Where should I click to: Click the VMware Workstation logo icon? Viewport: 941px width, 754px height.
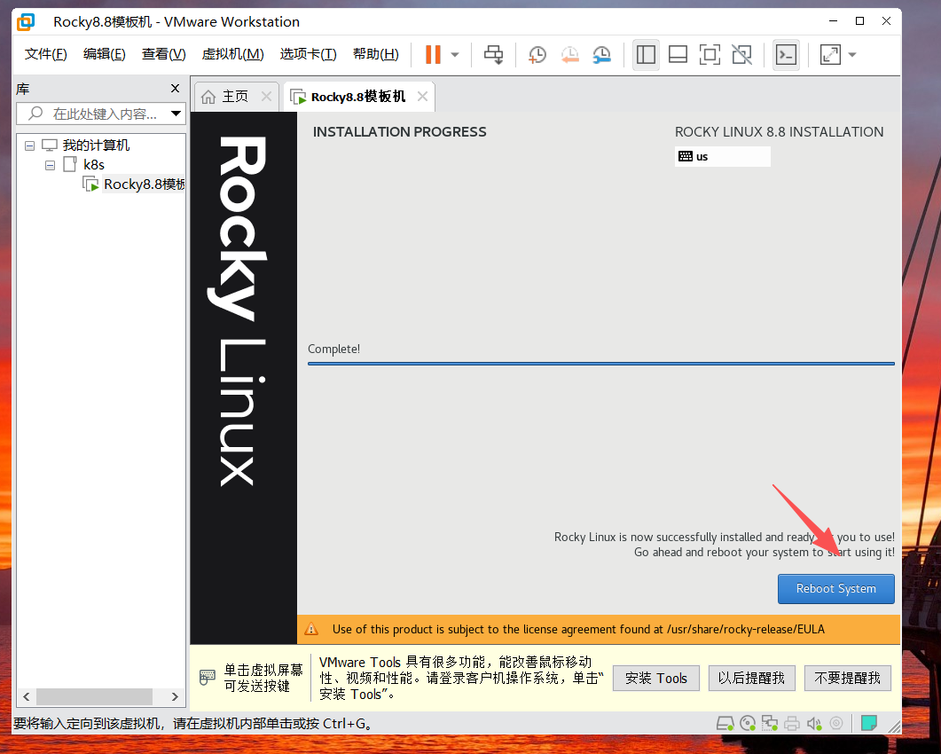[x=26, y=22]
